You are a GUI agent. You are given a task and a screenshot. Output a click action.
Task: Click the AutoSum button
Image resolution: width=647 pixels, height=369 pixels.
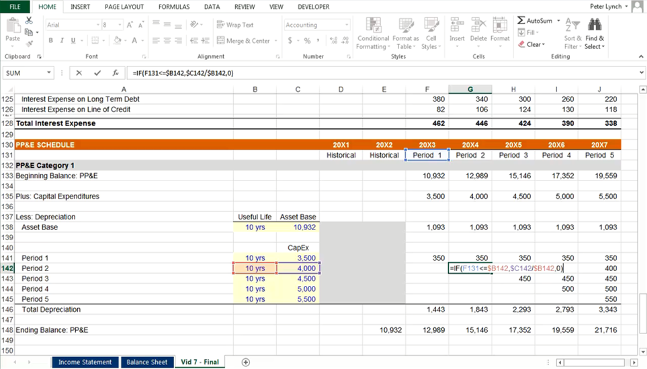click(535, 20)
